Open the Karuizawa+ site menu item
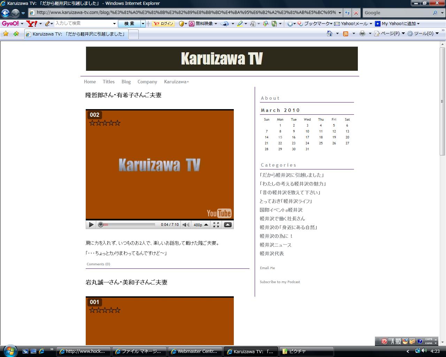 pos(177,82)
